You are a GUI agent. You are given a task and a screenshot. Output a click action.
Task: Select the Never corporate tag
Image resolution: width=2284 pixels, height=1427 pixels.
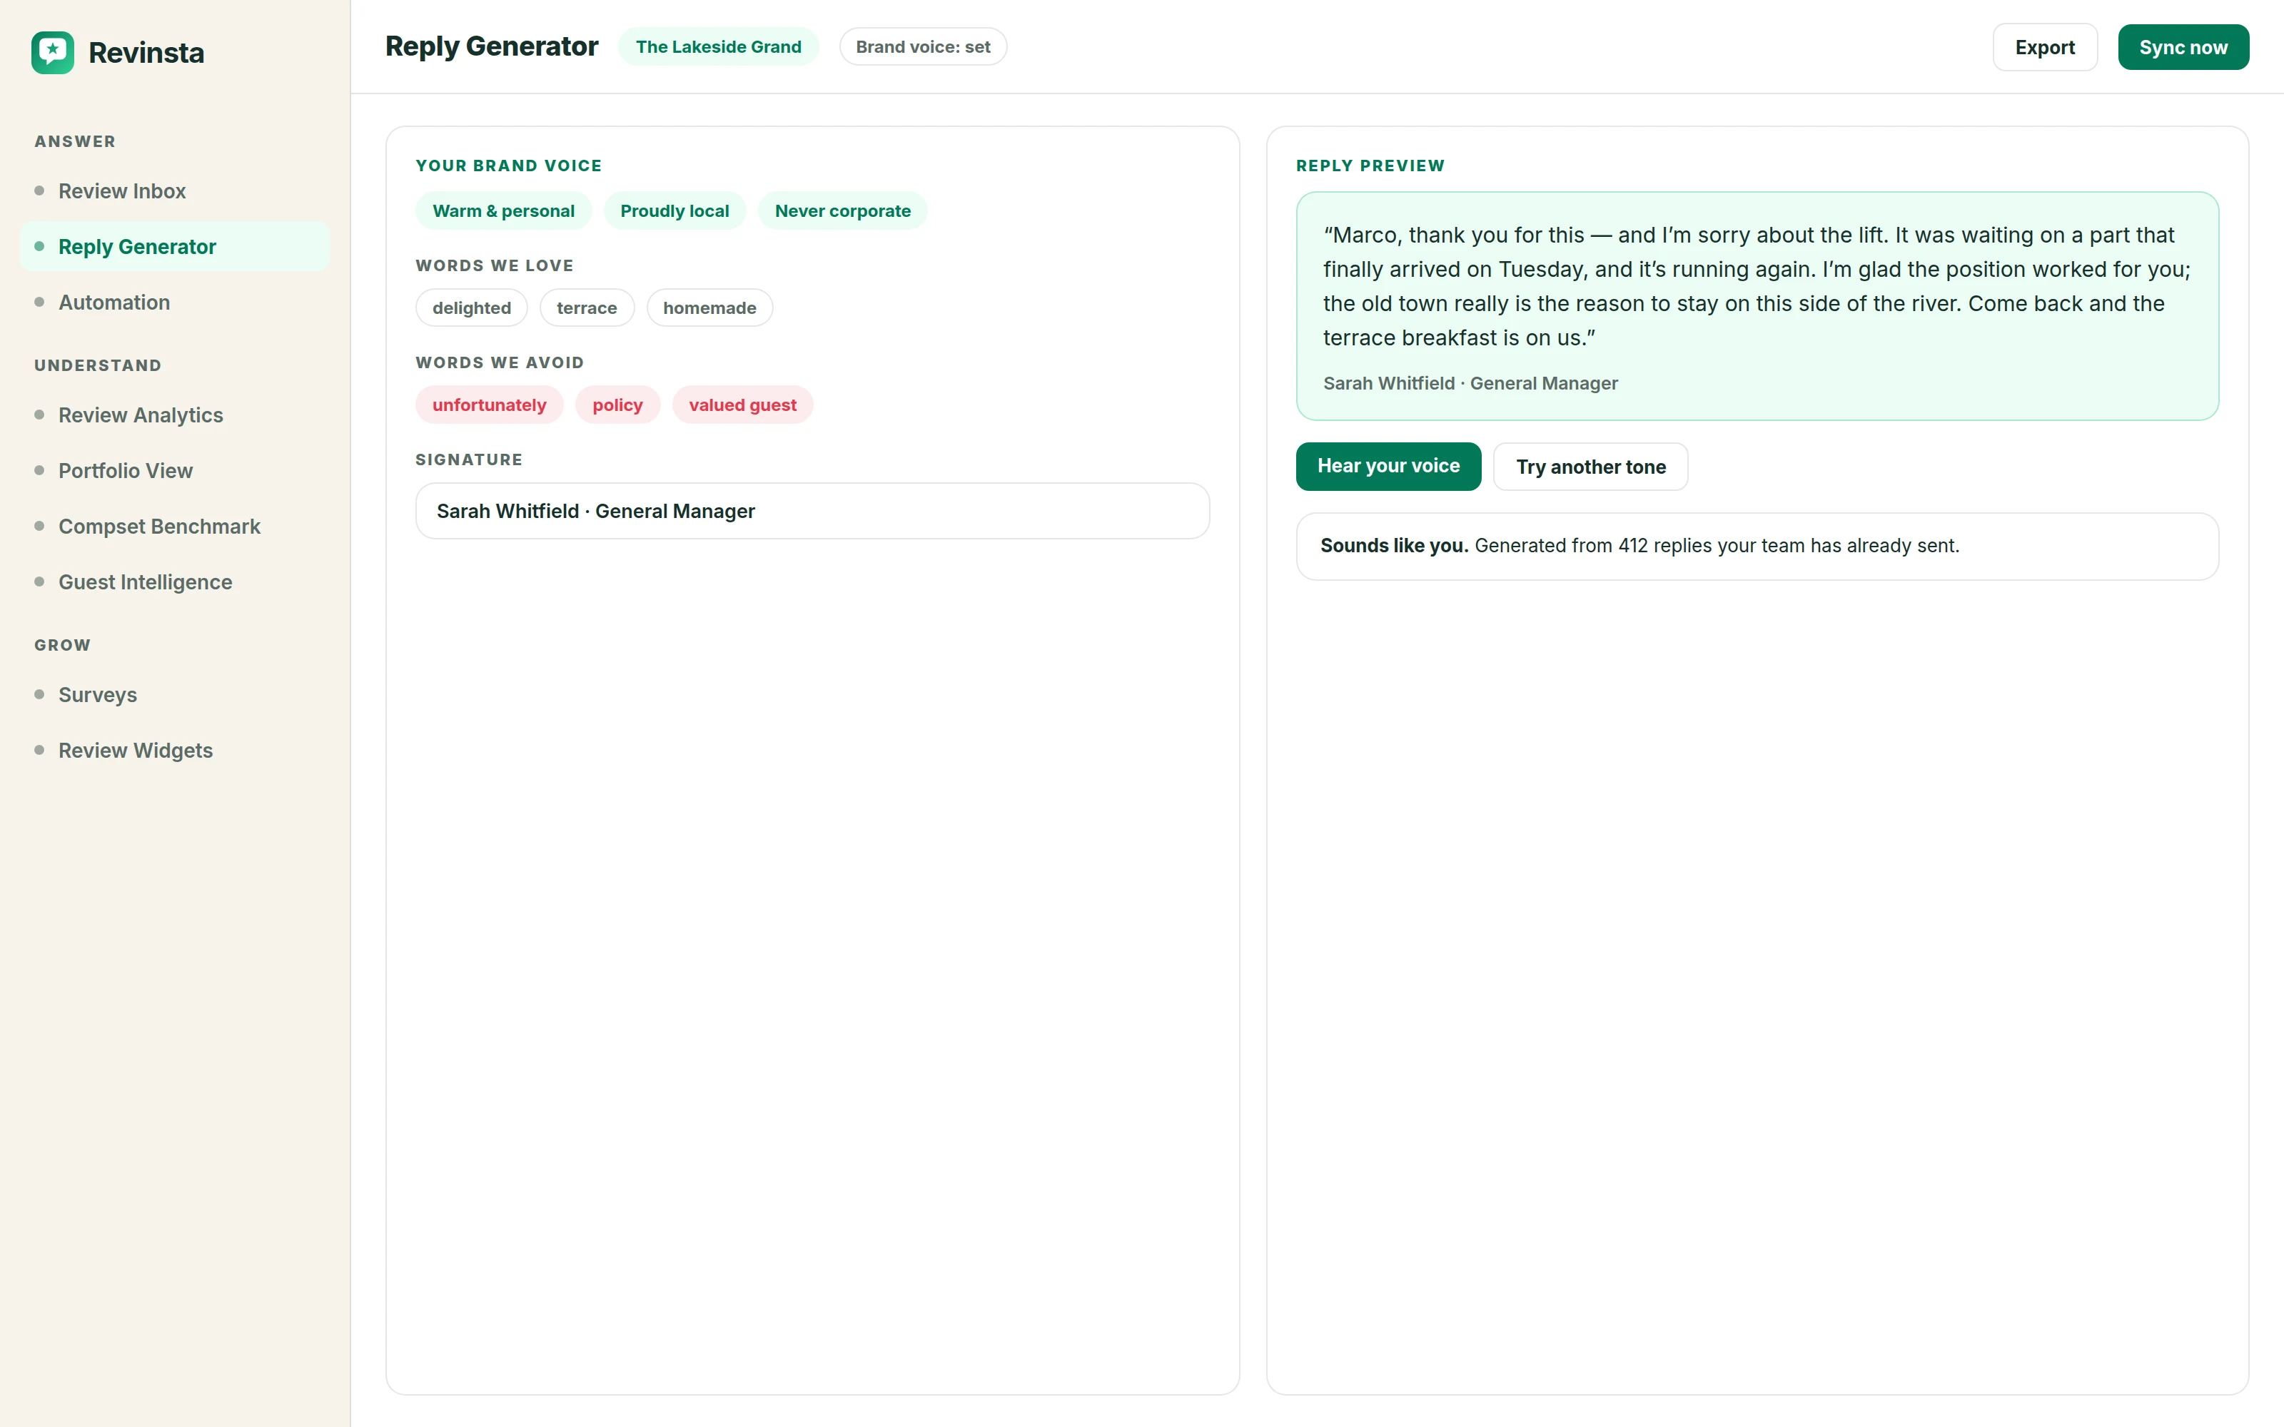(x=842, y=210)
